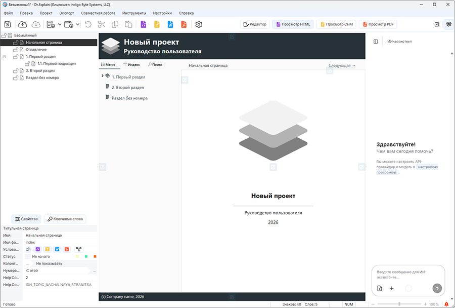
Task: Click the Undo arrow icon
Action: tap(88, 24)
